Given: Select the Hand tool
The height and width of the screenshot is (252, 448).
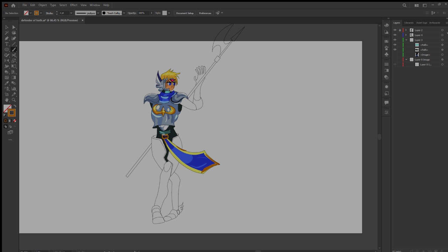Looking at the screenshot, I should (x=7, y=100).
